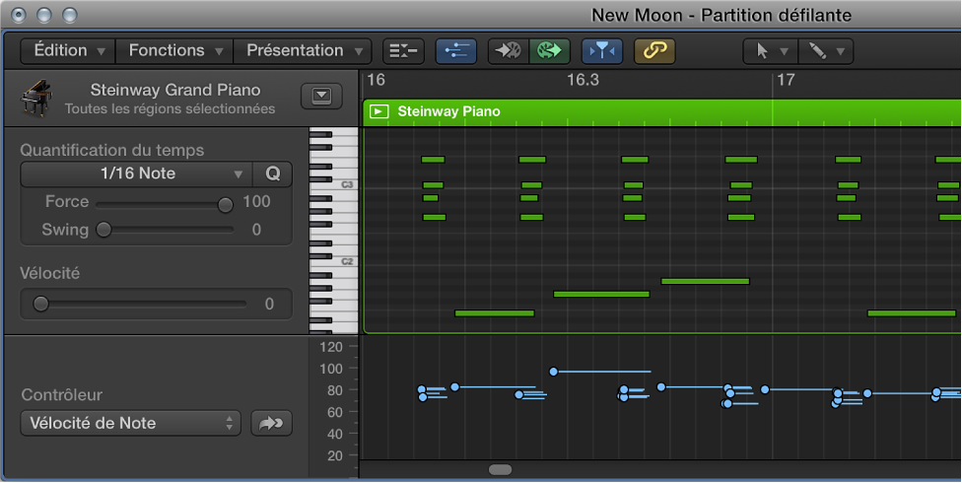This screenshot has width=962, height=483.
Task: Open the pencil command-click tool menu
Action: tap(826, 51)
